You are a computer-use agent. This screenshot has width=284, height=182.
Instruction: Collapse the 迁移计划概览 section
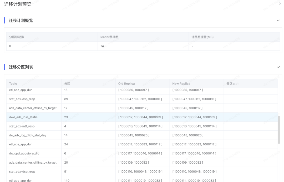tap(278, 21)
